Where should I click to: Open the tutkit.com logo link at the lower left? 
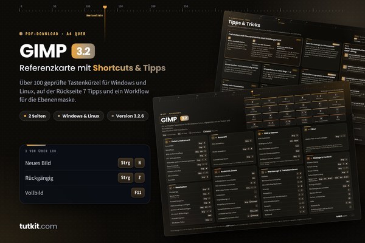click(x=38, y=226)
